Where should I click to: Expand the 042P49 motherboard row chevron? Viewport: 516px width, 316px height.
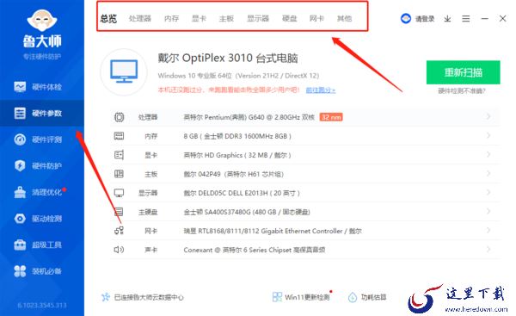(488, 173)
